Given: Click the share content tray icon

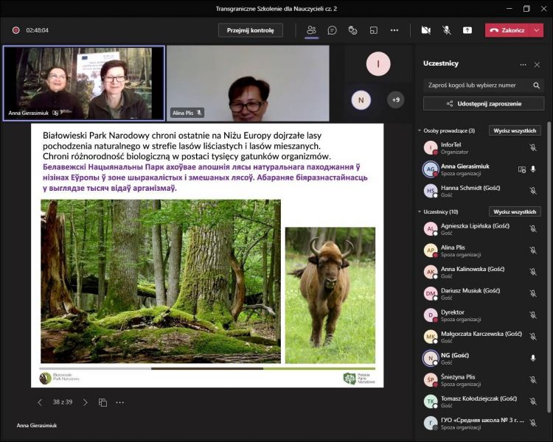Looking at the screenshot, I should coord(467,30).
